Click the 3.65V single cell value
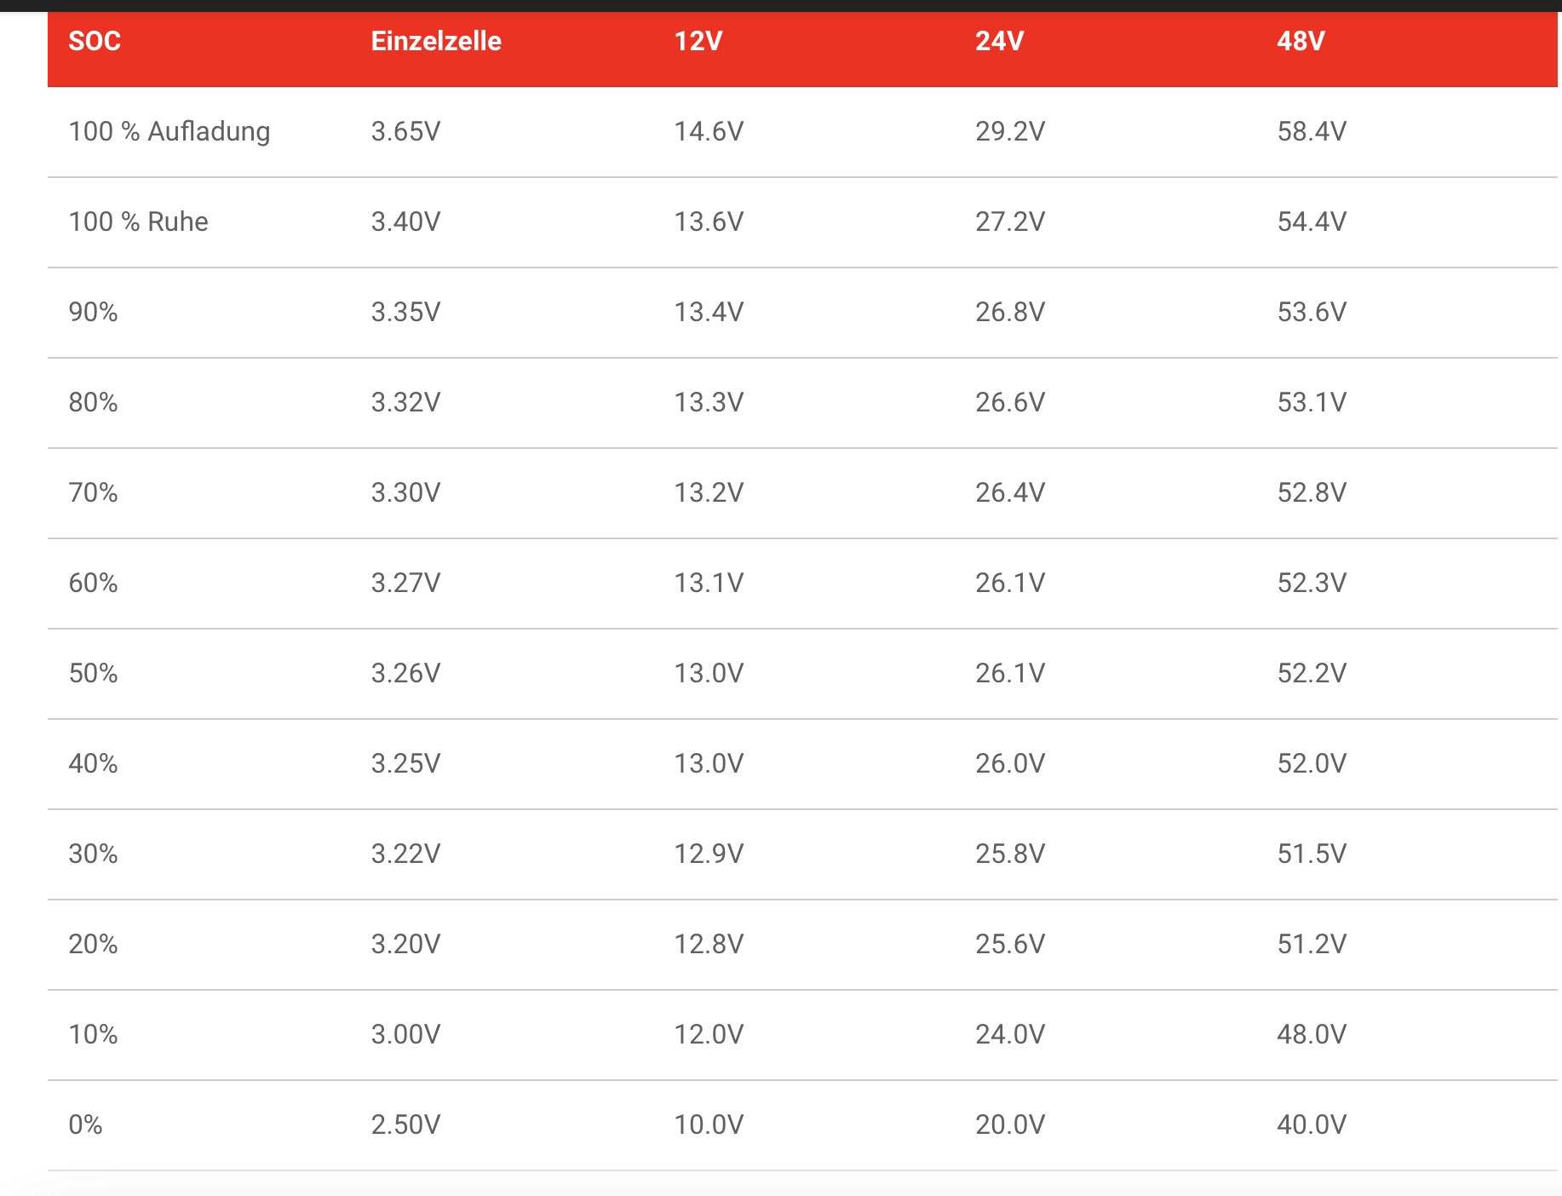This screenshot has width=1562, height=1196. 405,131
